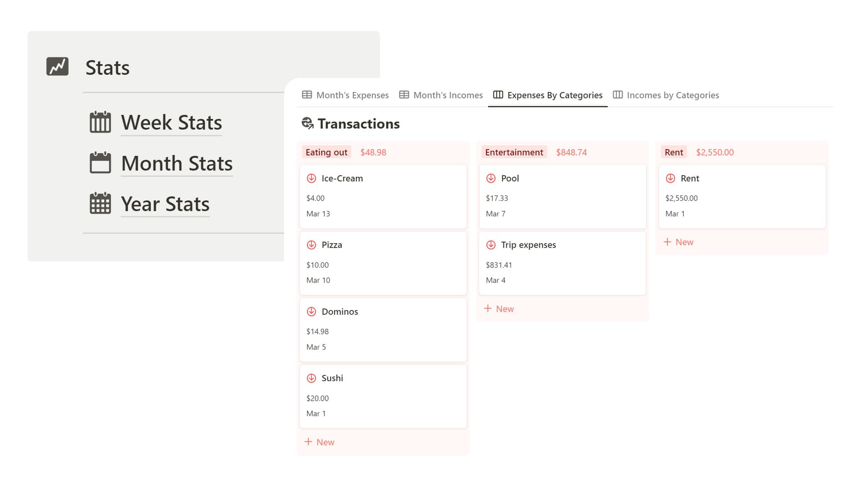Open the Week Stats page link
Viewport: 855px width, 481px height.
tap(171, 122)
